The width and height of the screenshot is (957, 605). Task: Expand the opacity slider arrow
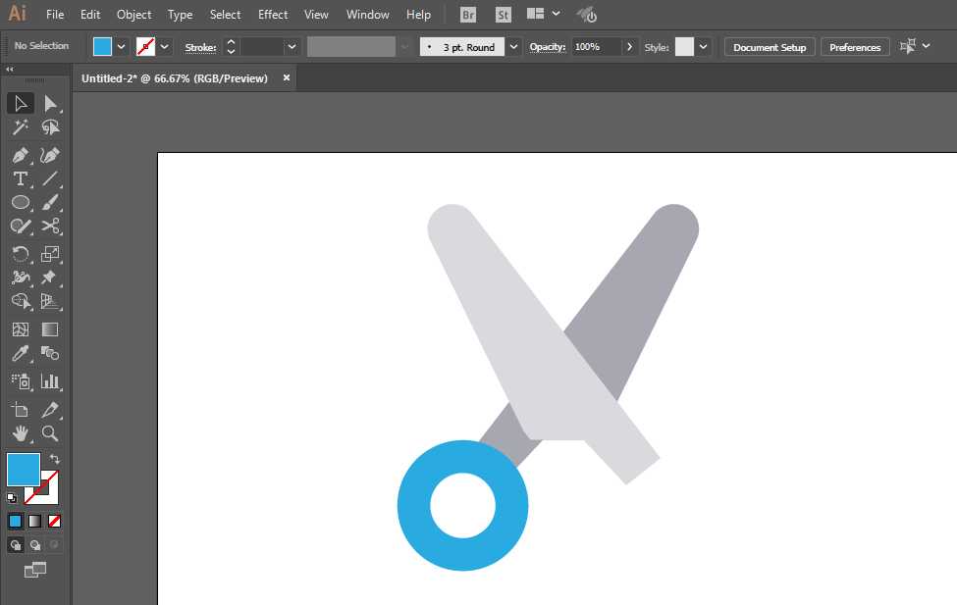pyautogui.click(x=629, y=46)
